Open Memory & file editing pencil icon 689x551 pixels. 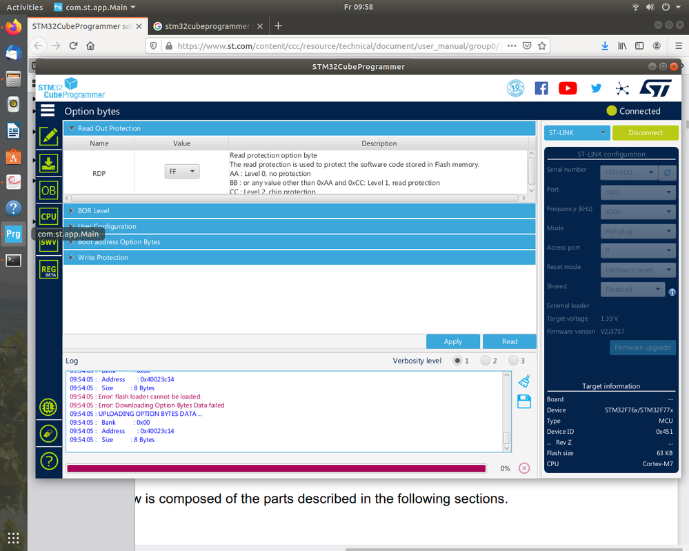click(49, 137)
